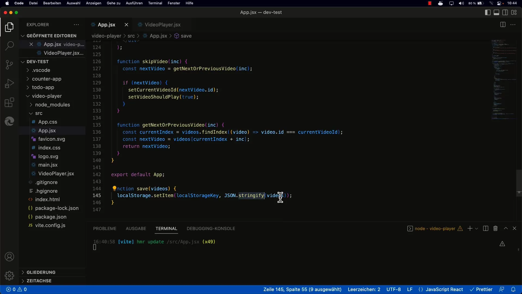This screenshot has width=522, height=294.
Task: Open App.css in the file tree
Action: (48, 122)
